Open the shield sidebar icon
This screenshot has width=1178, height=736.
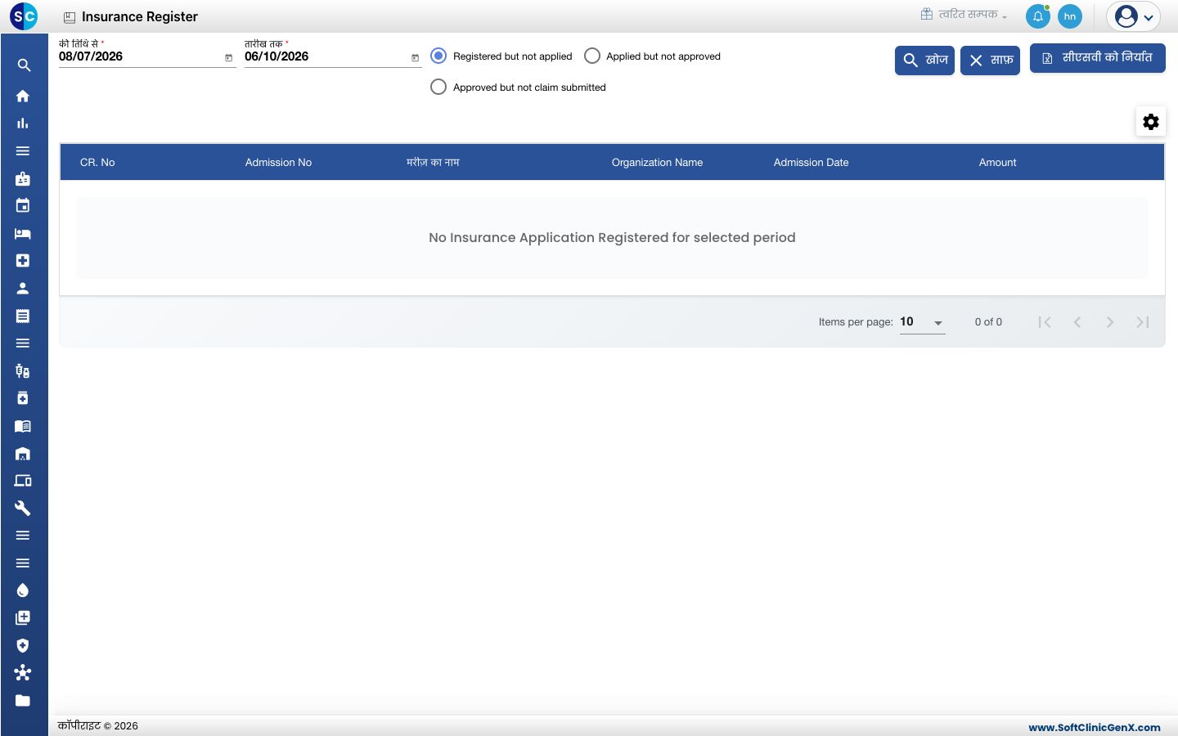(x=23, y=645)
